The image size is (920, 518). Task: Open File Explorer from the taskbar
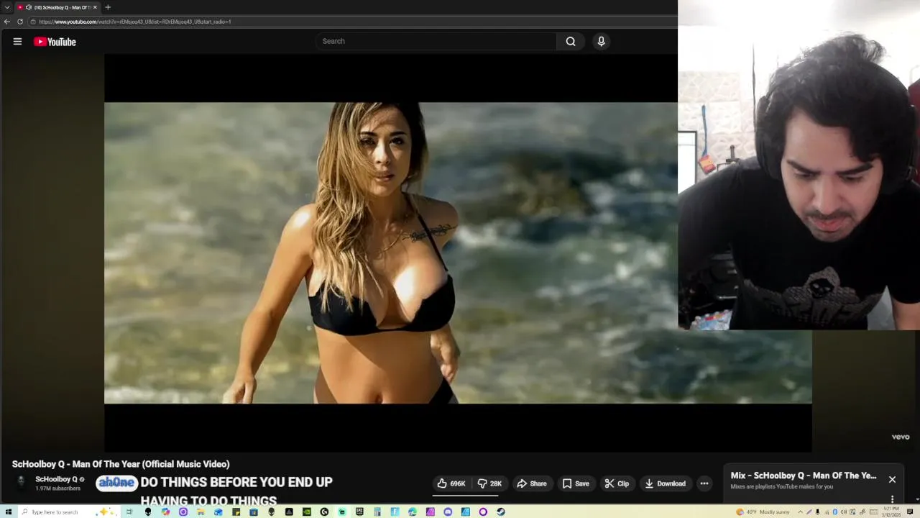[x=200, y=512]
